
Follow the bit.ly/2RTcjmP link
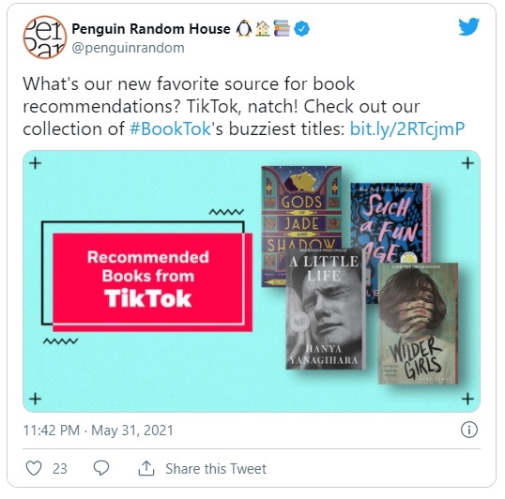[x=407, y=129]
